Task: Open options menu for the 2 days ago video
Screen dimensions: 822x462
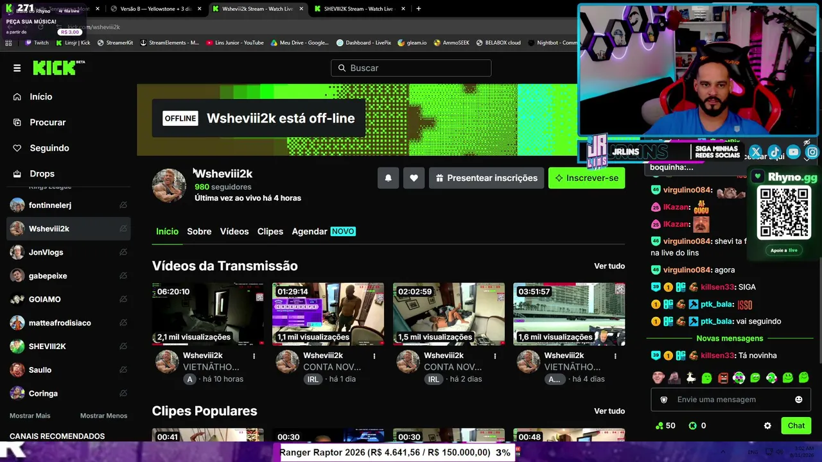Action: click(x=495, y=356)
